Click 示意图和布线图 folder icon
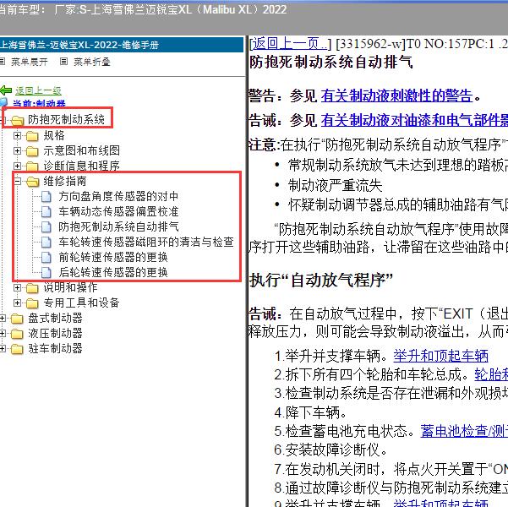Viewport: 508px width, 507px height. [32, 151]
